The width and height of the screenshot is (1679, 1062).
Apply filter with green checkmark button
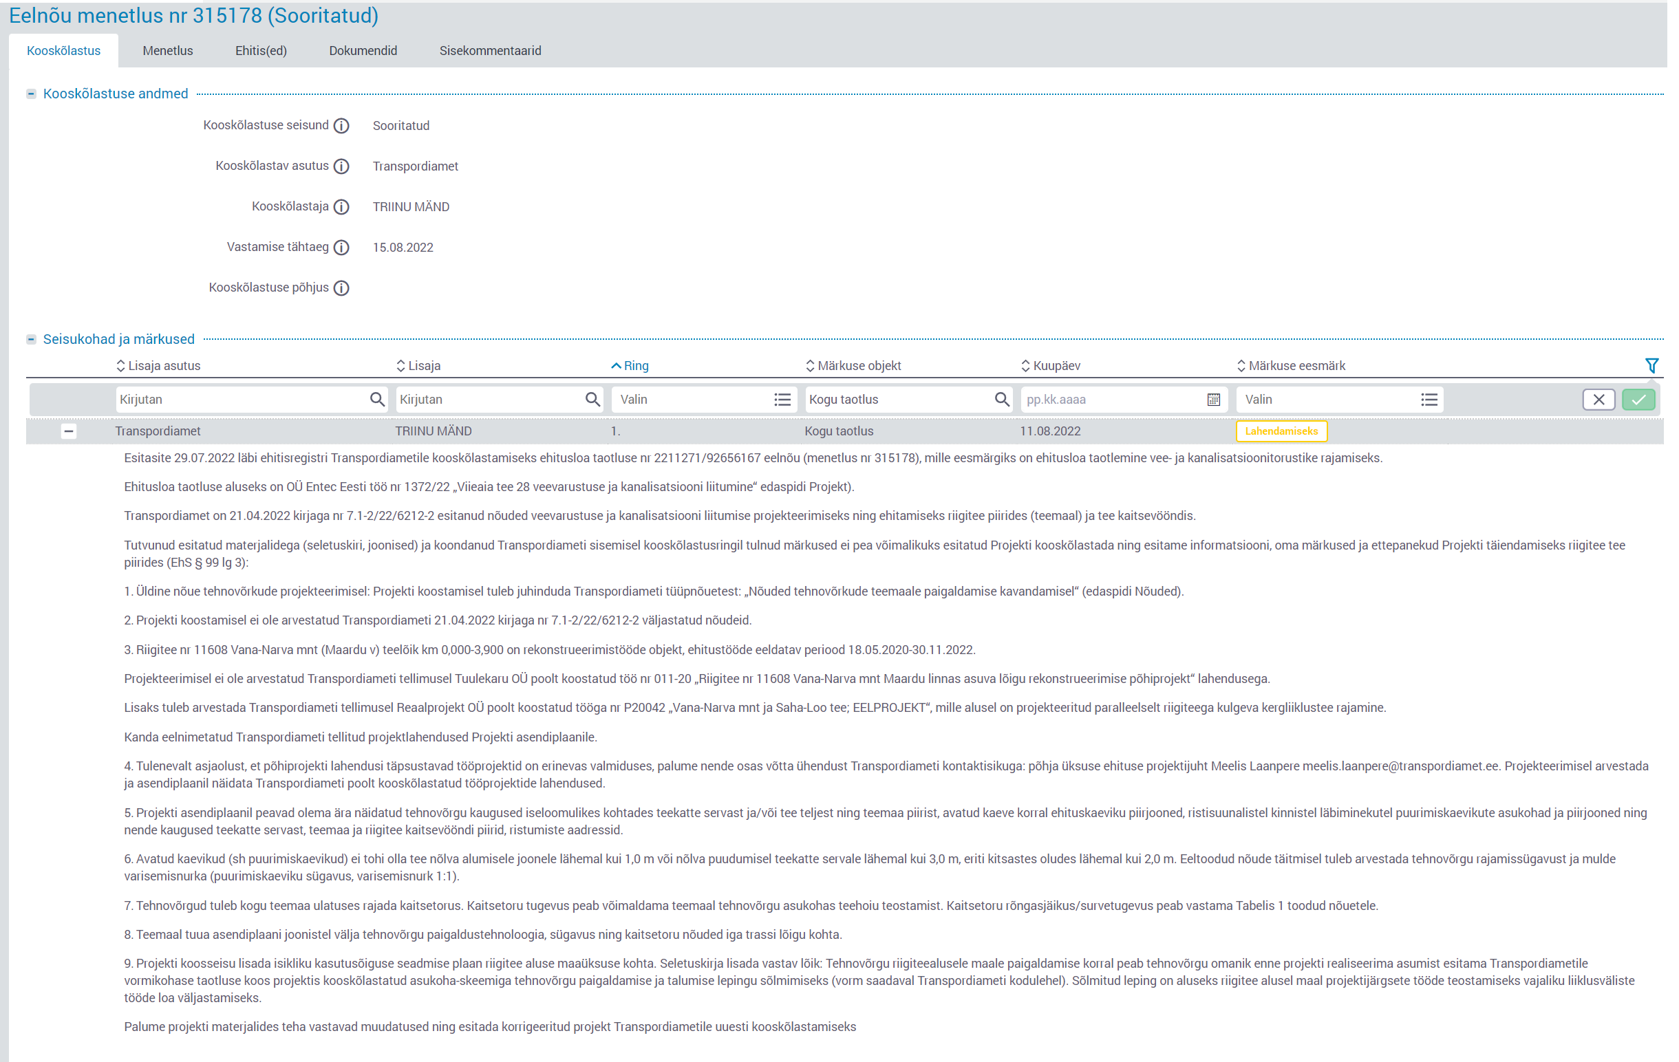point(1638,400)
